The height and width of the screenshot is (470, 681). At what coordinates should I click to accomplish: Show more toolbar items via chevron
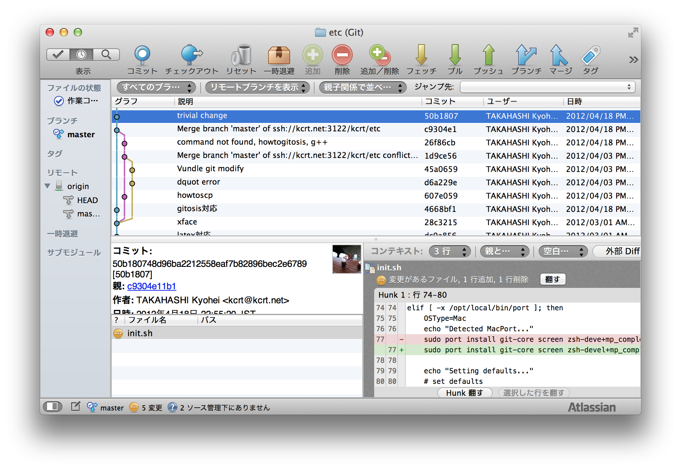[633, 60]
